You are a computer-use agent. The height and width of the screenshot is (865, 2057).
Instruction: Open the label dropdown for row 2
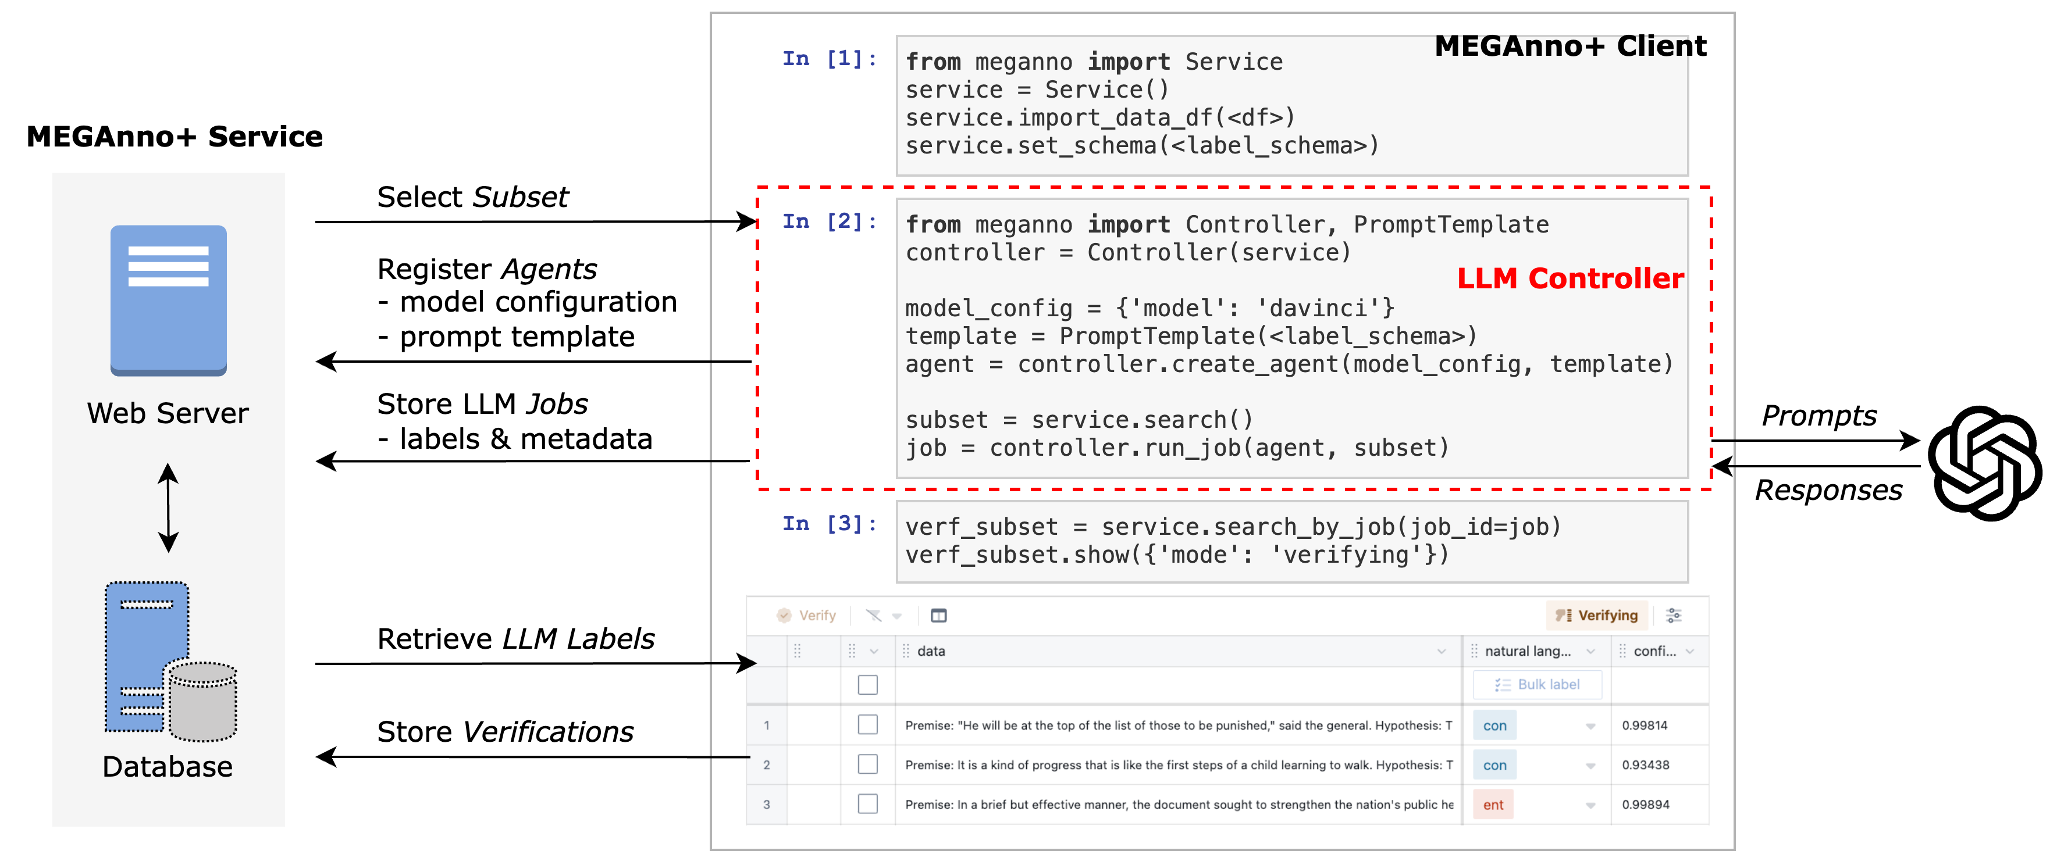click(1590, 766)
